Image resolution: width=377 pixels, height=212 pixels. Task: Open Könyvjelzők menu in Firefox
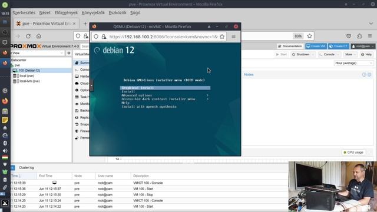tap(93, 13)
